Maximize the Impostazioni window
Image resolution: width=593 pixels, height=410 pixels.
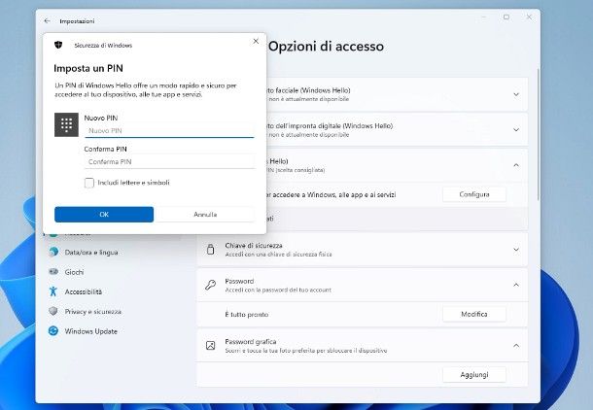pos(506,17)
